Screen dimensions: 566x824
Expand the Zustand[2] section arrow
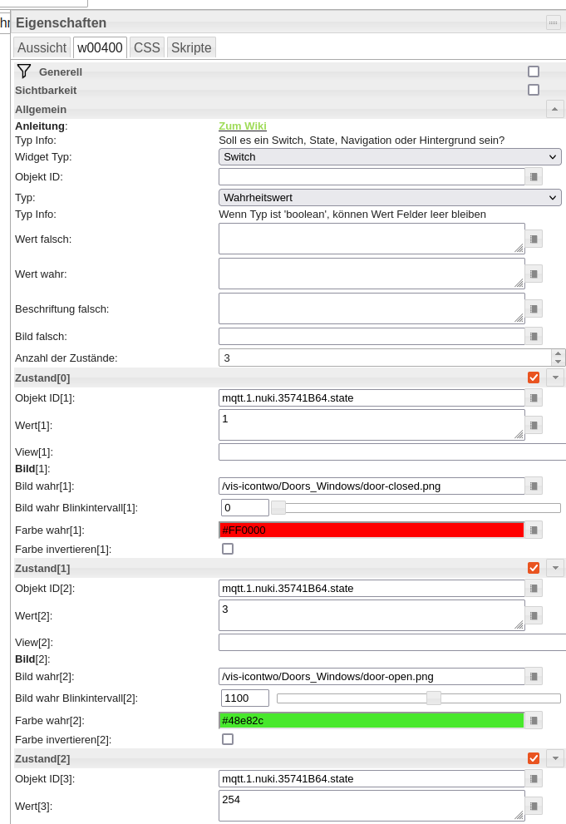click(555, 758)
